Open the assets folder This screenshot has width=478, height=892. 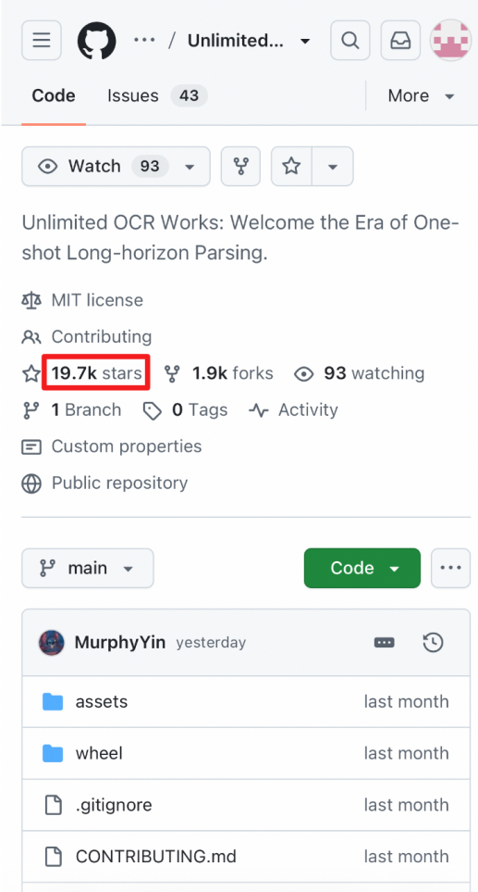(102, 701)
